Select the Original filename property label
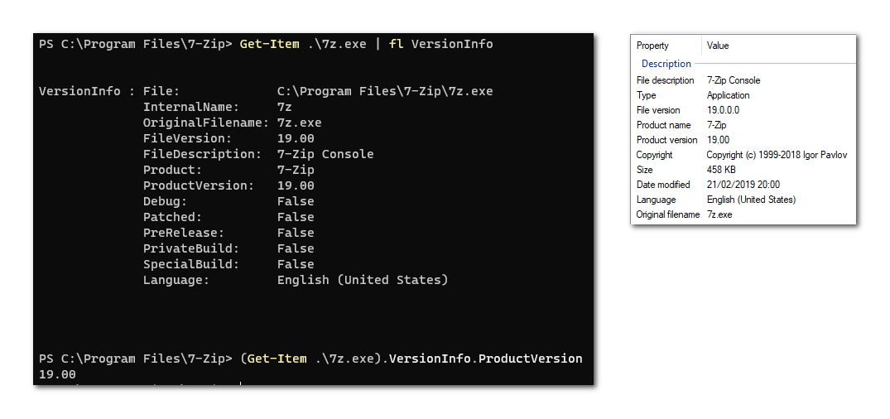Viewport: 890px width, 419px height. (x=667, y=214)
